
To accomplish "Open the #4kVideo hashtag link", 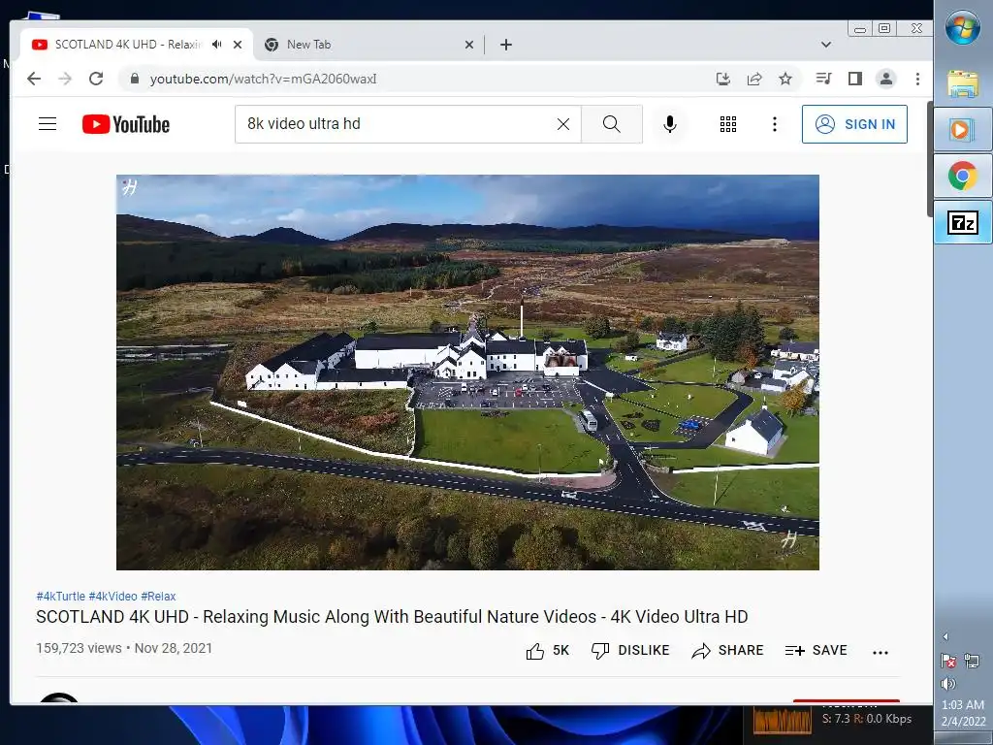I will [x=112, y=597].
